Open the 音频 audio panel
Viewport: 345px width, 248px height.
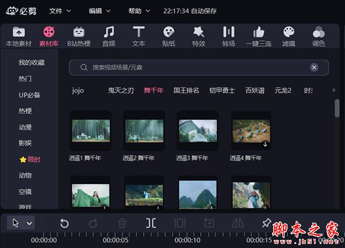click(x=109, y=37)
